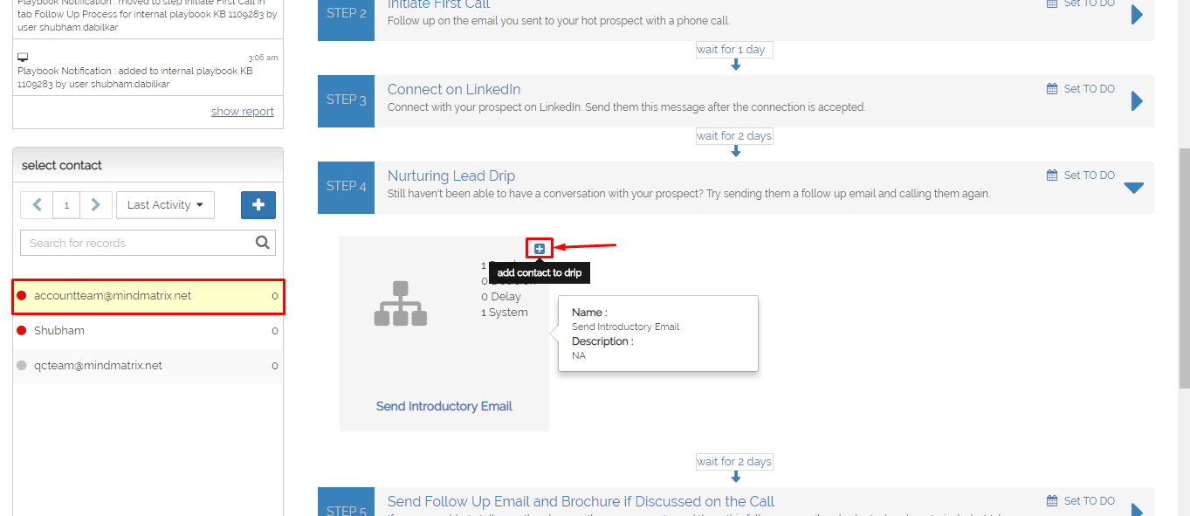
Task: Click the 1 System count in drip
Action: pos(505,313)
